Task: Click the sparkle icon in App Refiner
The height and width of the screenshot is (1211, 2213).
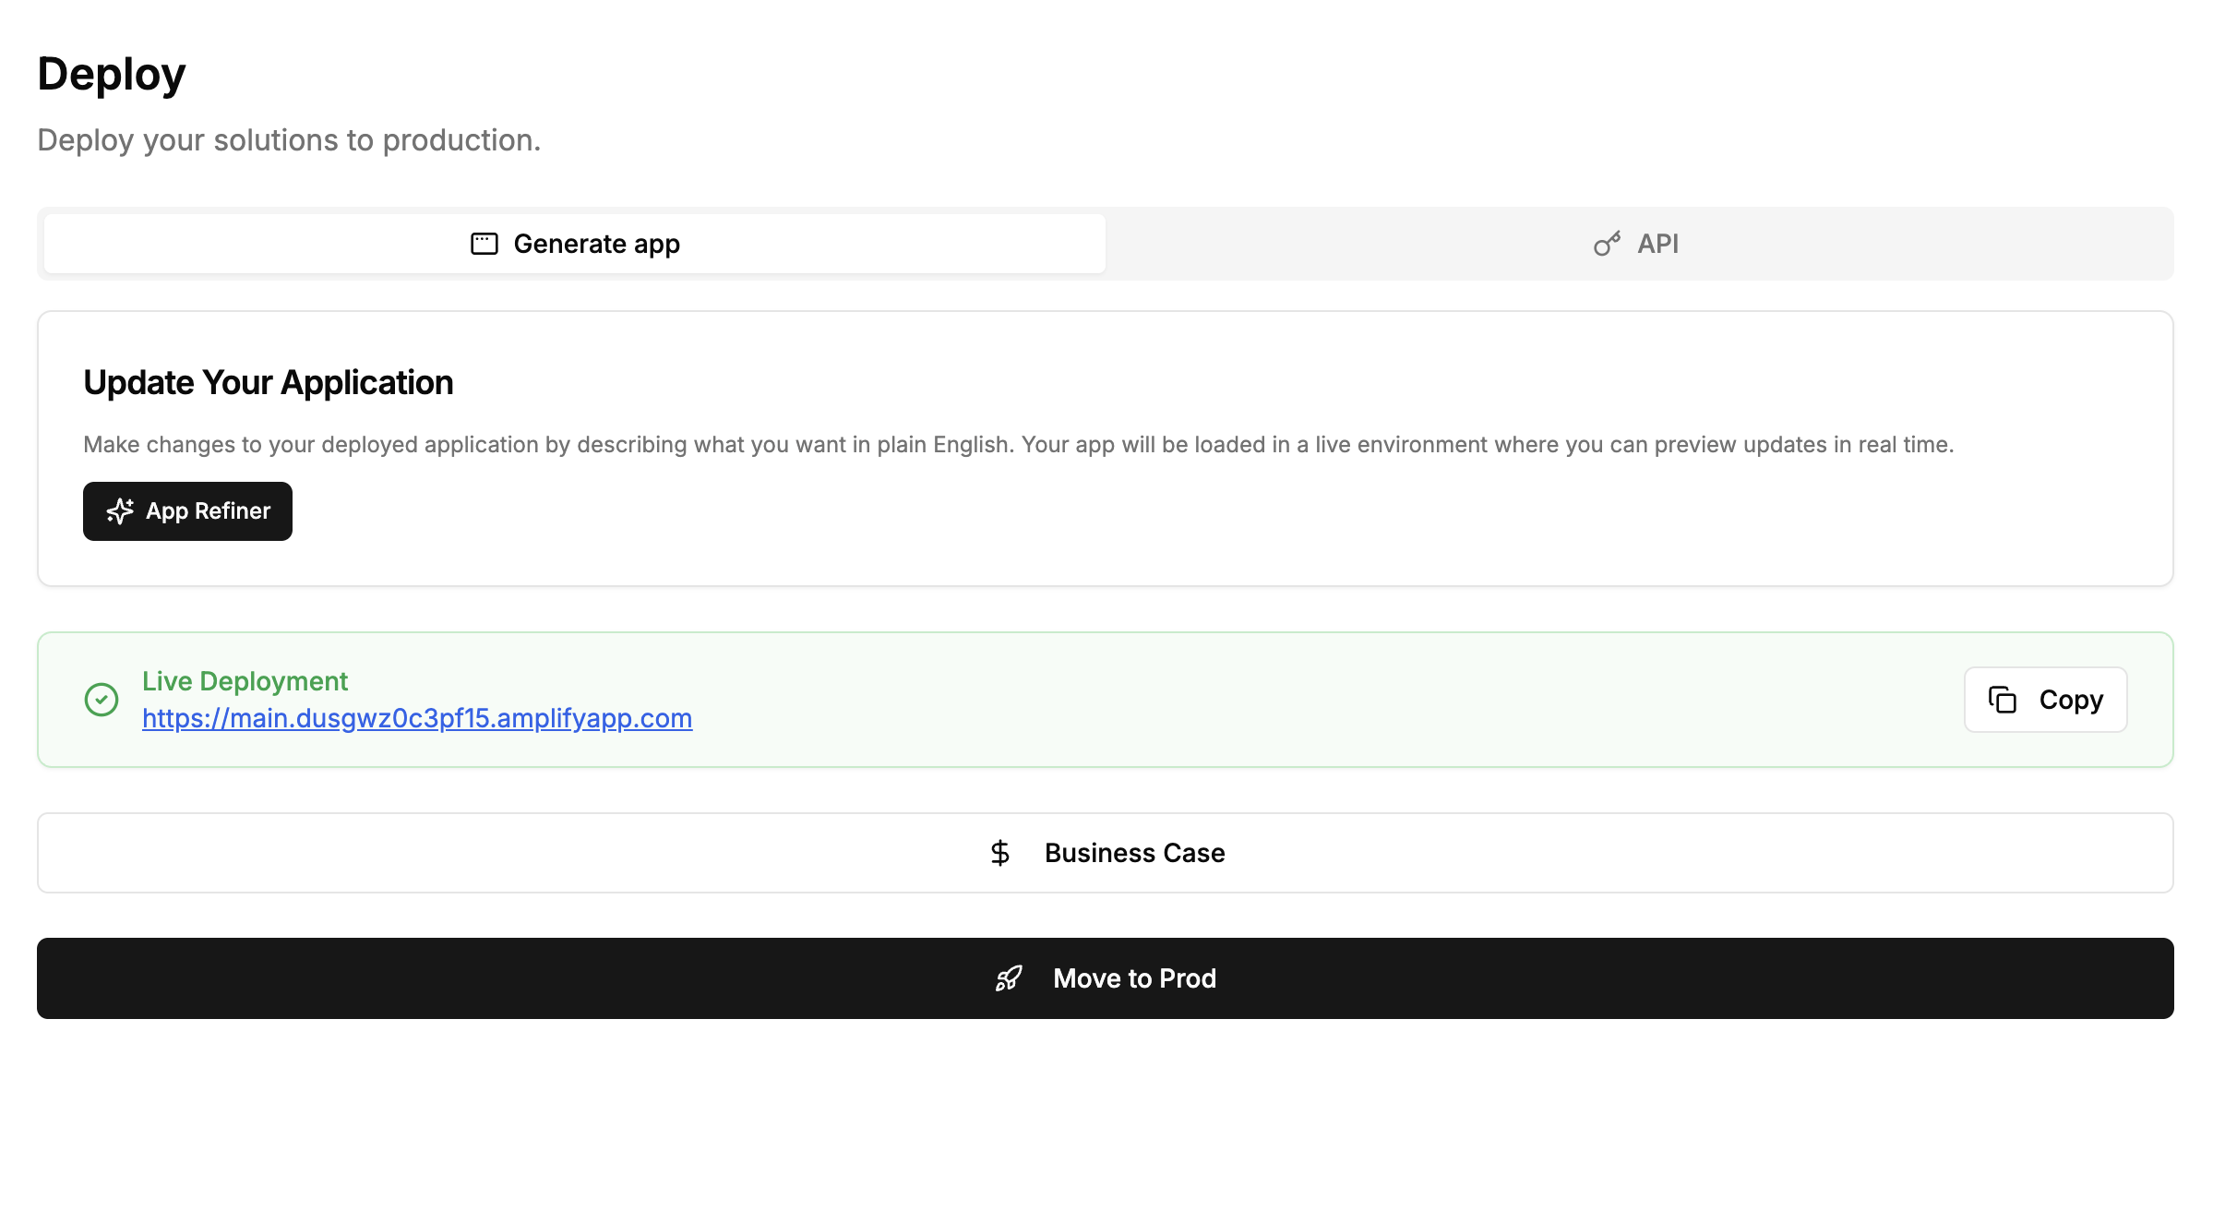Action: [120, 511]
